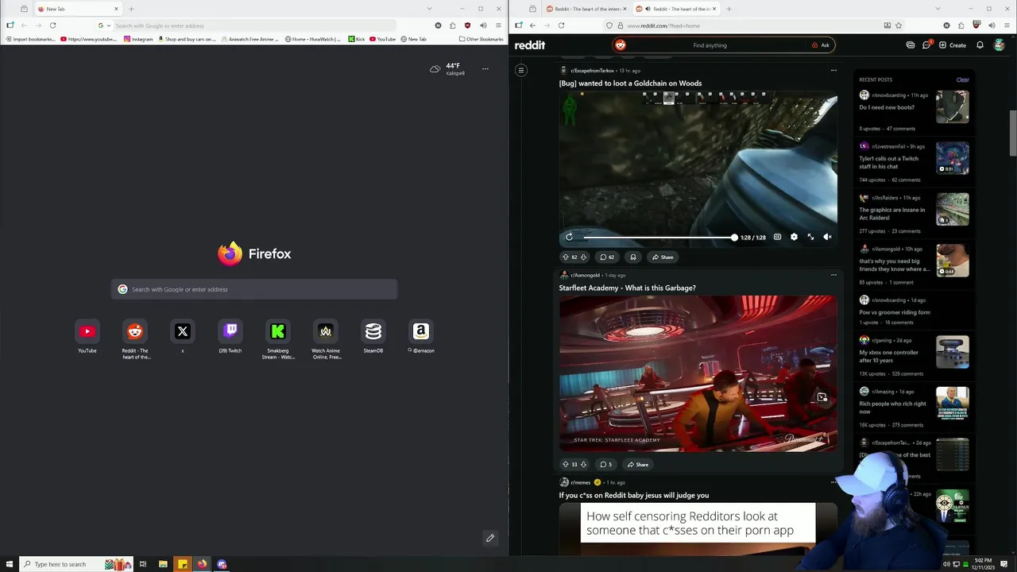This screenshot has width=1017, height=572.
Task: Upvote the Goldchain on Woods post
Action: click(566, 257)
